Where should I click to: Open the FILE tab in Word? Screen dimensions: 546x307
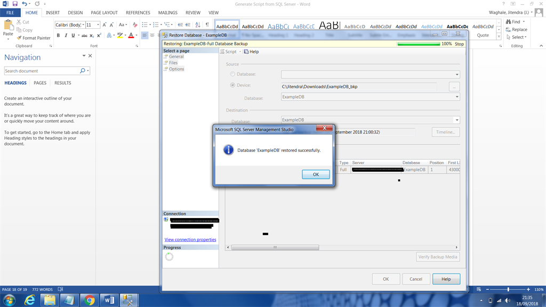10,13
